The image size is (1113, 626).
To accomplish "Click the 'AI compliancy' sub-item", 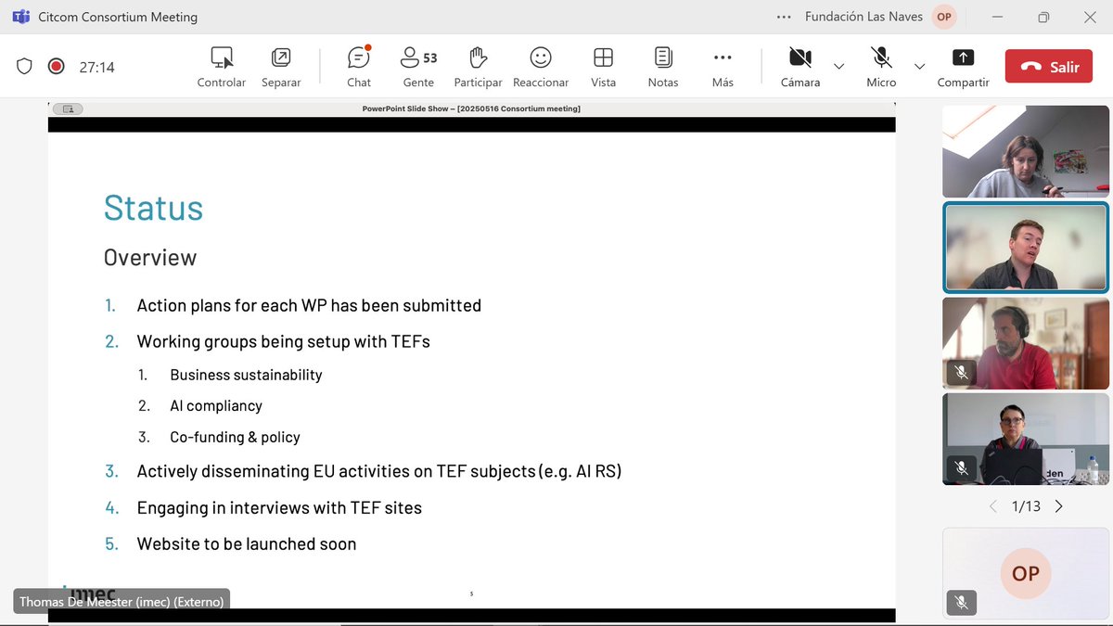I will [x=216, y=405].
